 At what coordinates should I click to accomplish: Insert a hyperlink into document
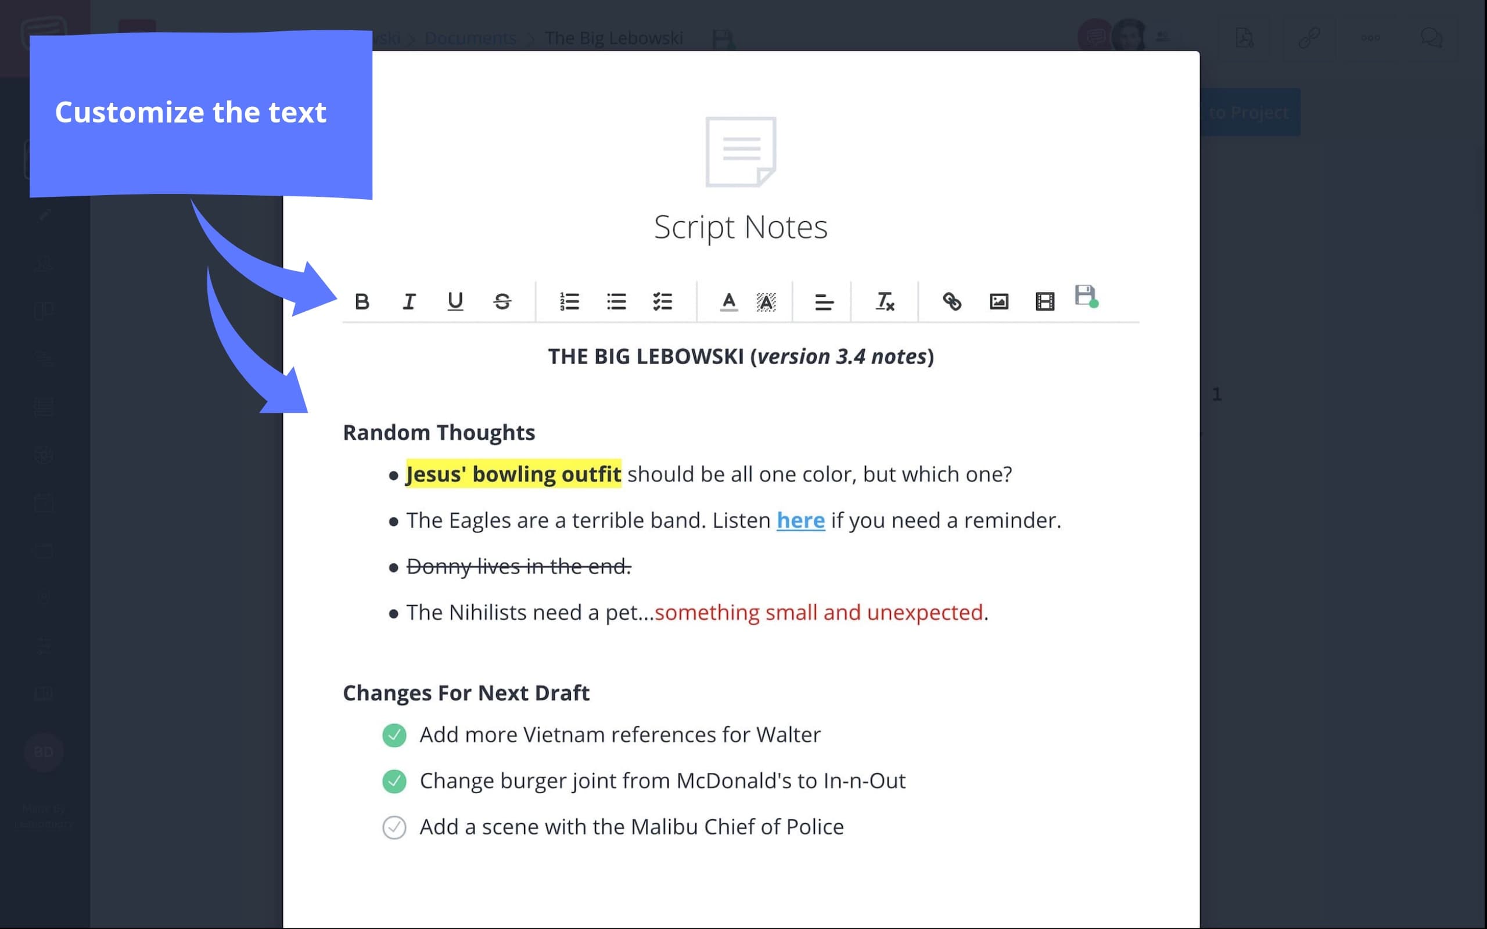tap(951, 301)
